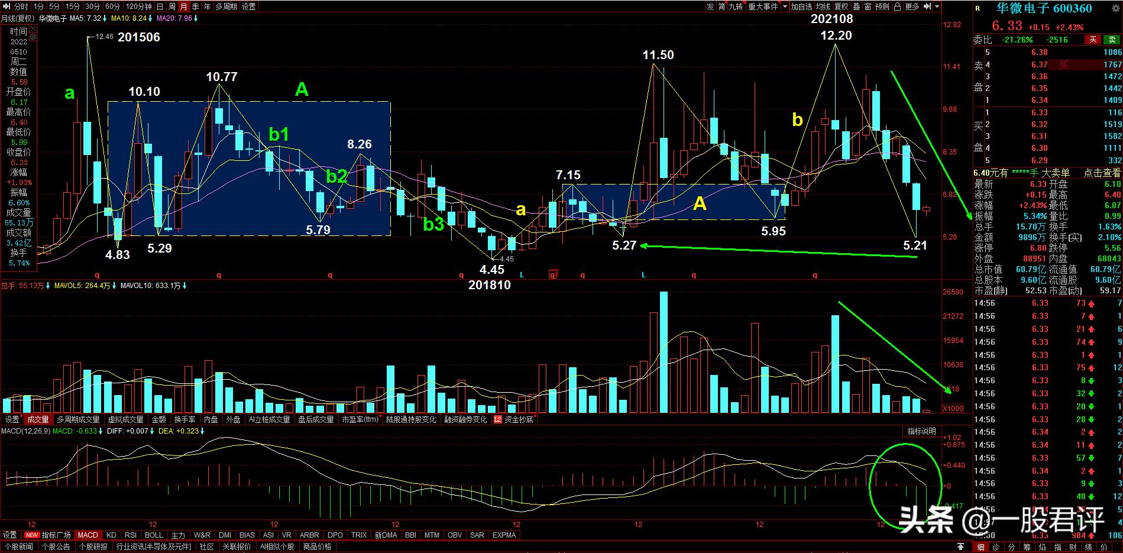Screen dimensions: 1123x553
Task: Switch chart to 周 weekly period
Action: tap(172, 7)
